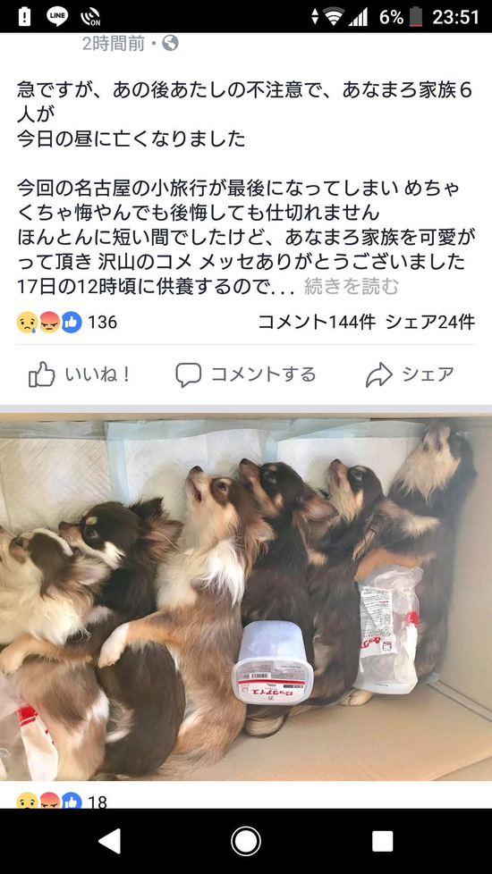The width and height of the screenshot is (492, 874).
Task: Tap the public globe privacy icon
Action: pyautogui.click(x=170, y=44)
